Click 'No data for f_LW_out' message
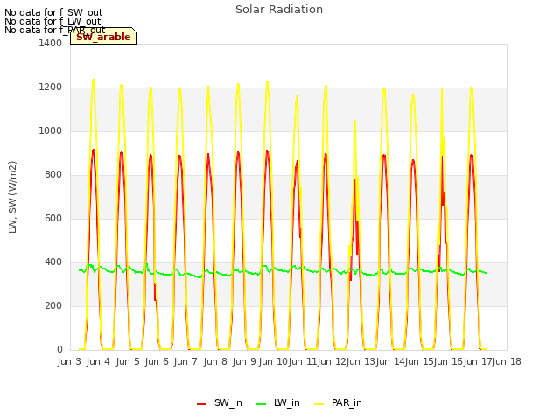The image size is (560, 420). (52, 21)
